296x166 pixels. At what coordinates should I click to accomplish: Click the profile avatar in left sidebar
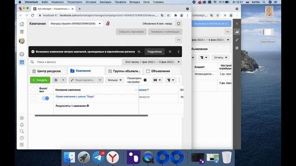(x=22, y=41)
